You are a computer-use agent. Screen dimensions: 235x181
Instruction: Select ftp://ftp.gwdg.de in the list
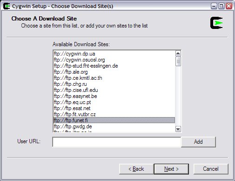pos(114,126)
